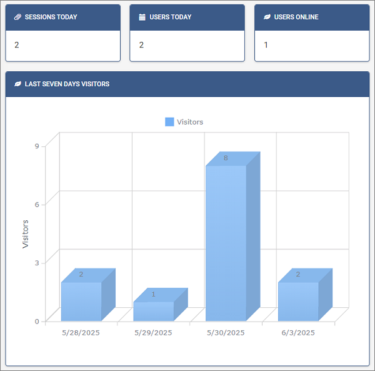Toggle the Visitors legend color box
This screenshot has height=371, width=375.
pyautogui.click(x=169, y=122)
